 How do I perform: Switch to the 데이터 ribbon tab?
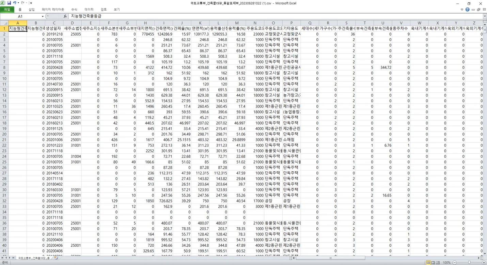(x=89, y=10)
